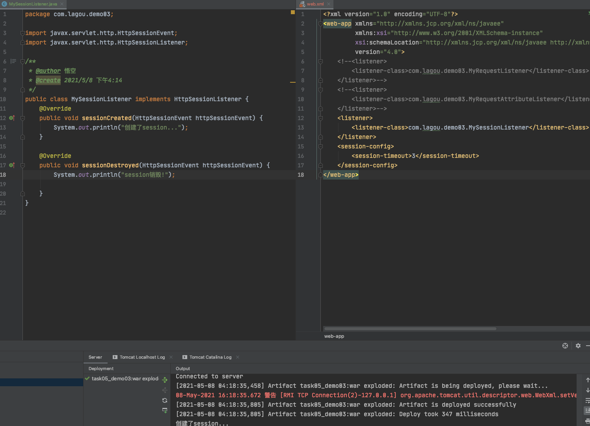
Task: Click the Refresh deployment status icon
Action: point(165,400)
